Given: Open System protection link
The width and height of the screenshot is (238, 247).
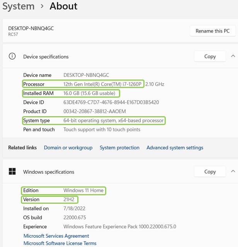Looking at the screenshot, I should point(119,147).
